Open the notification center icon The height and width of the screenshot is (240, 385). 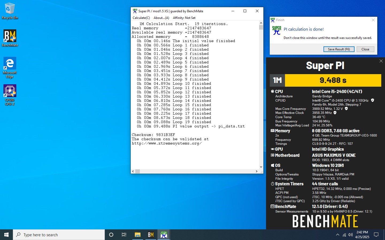[376, 235]
